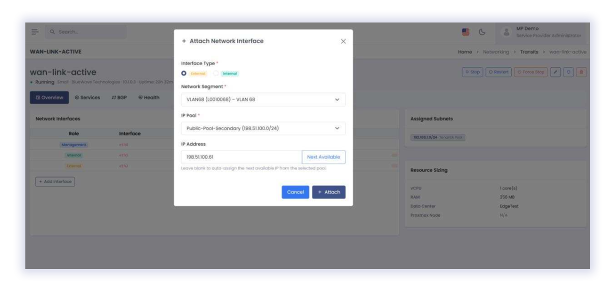Click the Next Available button

coord(323,157)
